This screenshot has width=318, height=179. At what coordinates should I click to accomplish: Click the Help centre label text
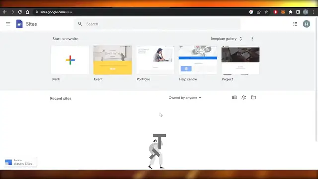click(x=188, y=79)
